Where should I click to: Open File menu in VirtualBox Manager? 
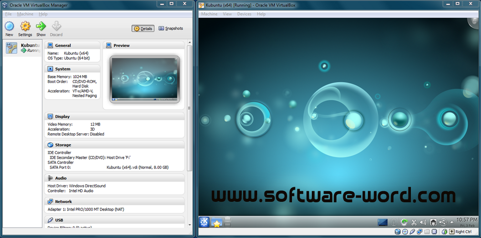tap(8, 14)
